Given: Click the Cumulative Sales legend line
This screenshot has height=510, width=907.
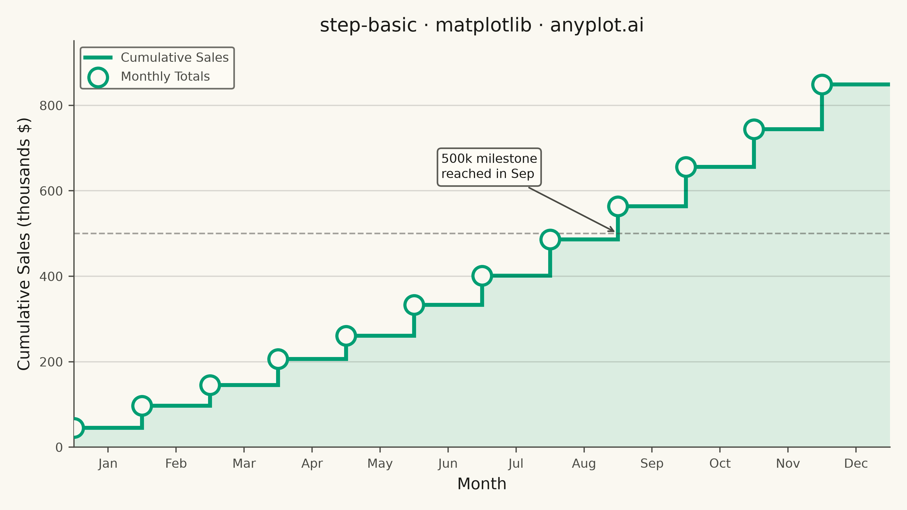Looking at the screenshot, I should tap(98, 57).
